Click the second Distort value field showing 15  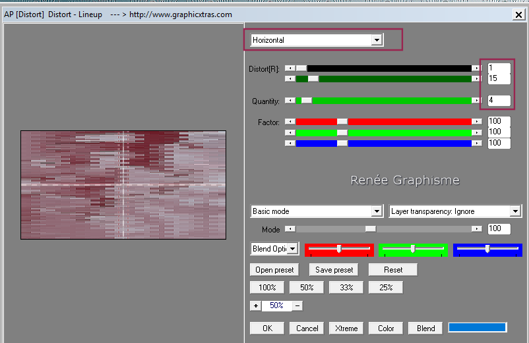(499, 78)
